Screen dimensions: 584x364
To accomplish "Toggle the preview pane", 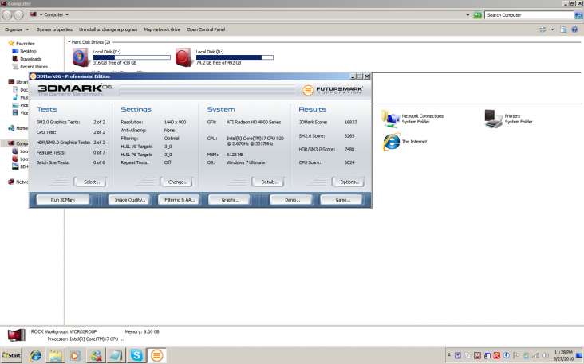I will [x=563, y=29].
